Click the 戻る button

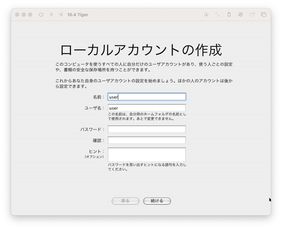pos(125,201)
